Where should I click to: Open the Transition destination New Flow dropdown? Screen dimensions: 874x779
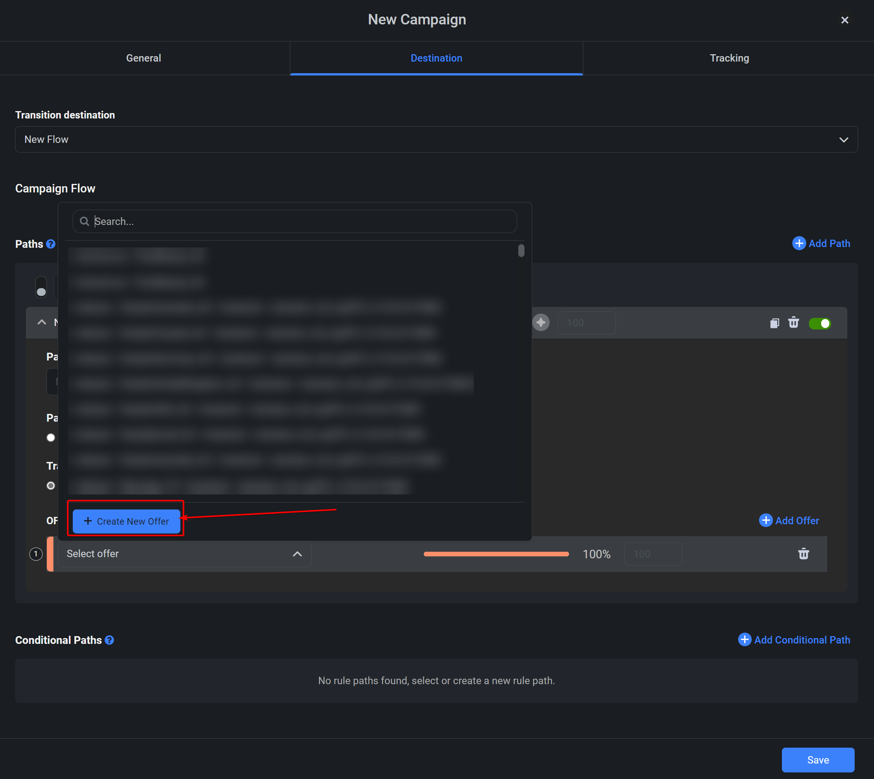click(x=436, y=139)
